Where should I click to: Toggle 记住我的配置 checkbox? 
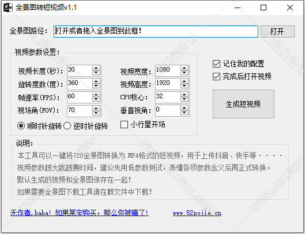coord(216,64)
